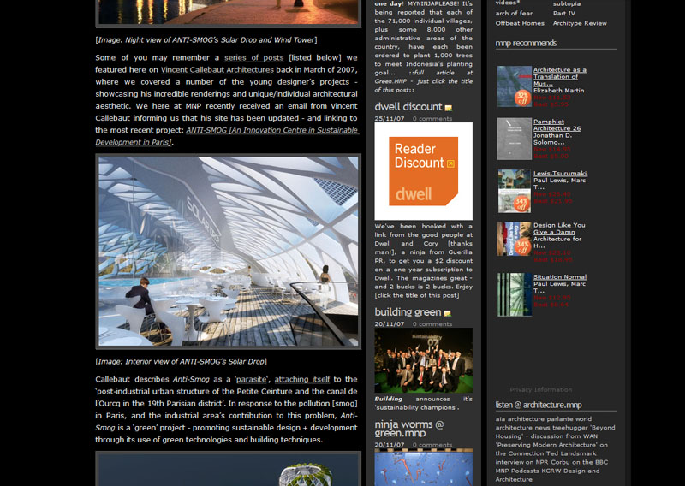This screenshot has width=685, height=486.
Task: Open comments under the dwell discount post
Action: [x=432, y=119]
